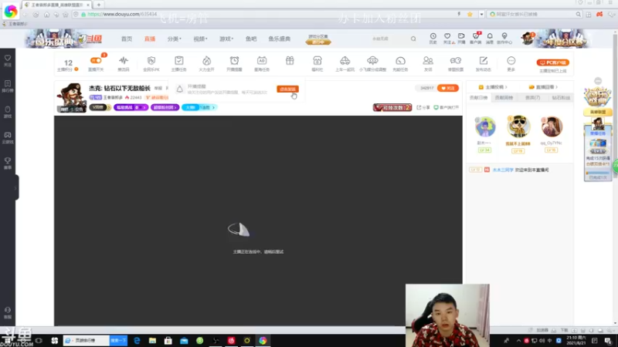Click the 分享 share link
The image size is (618, 347).
tap(423, 107)
